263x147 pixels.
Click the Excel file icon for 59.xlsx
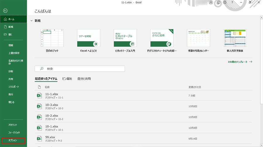coord(39,139)
